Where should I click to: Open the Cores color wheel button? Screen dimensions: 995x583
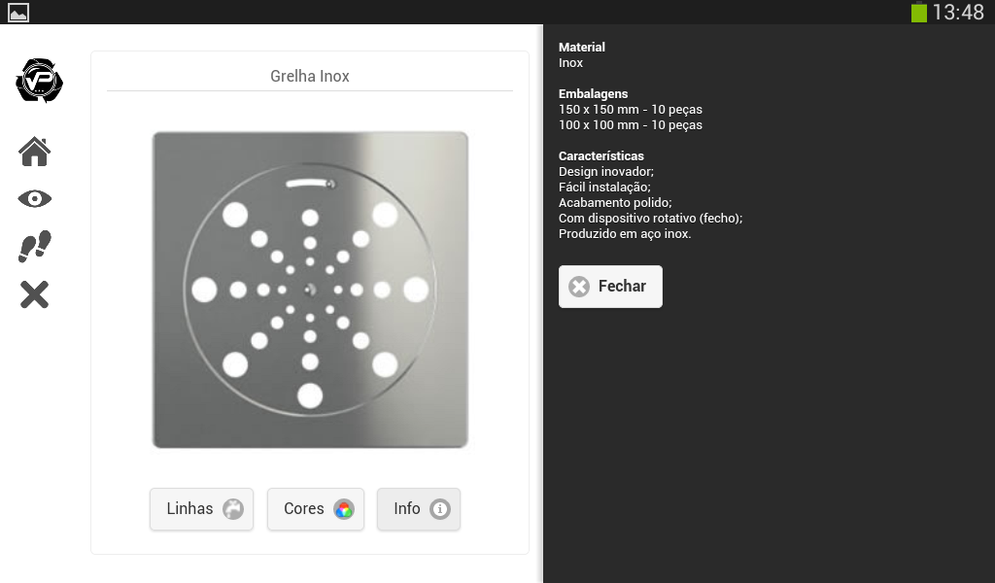click(x=316, y=509)
